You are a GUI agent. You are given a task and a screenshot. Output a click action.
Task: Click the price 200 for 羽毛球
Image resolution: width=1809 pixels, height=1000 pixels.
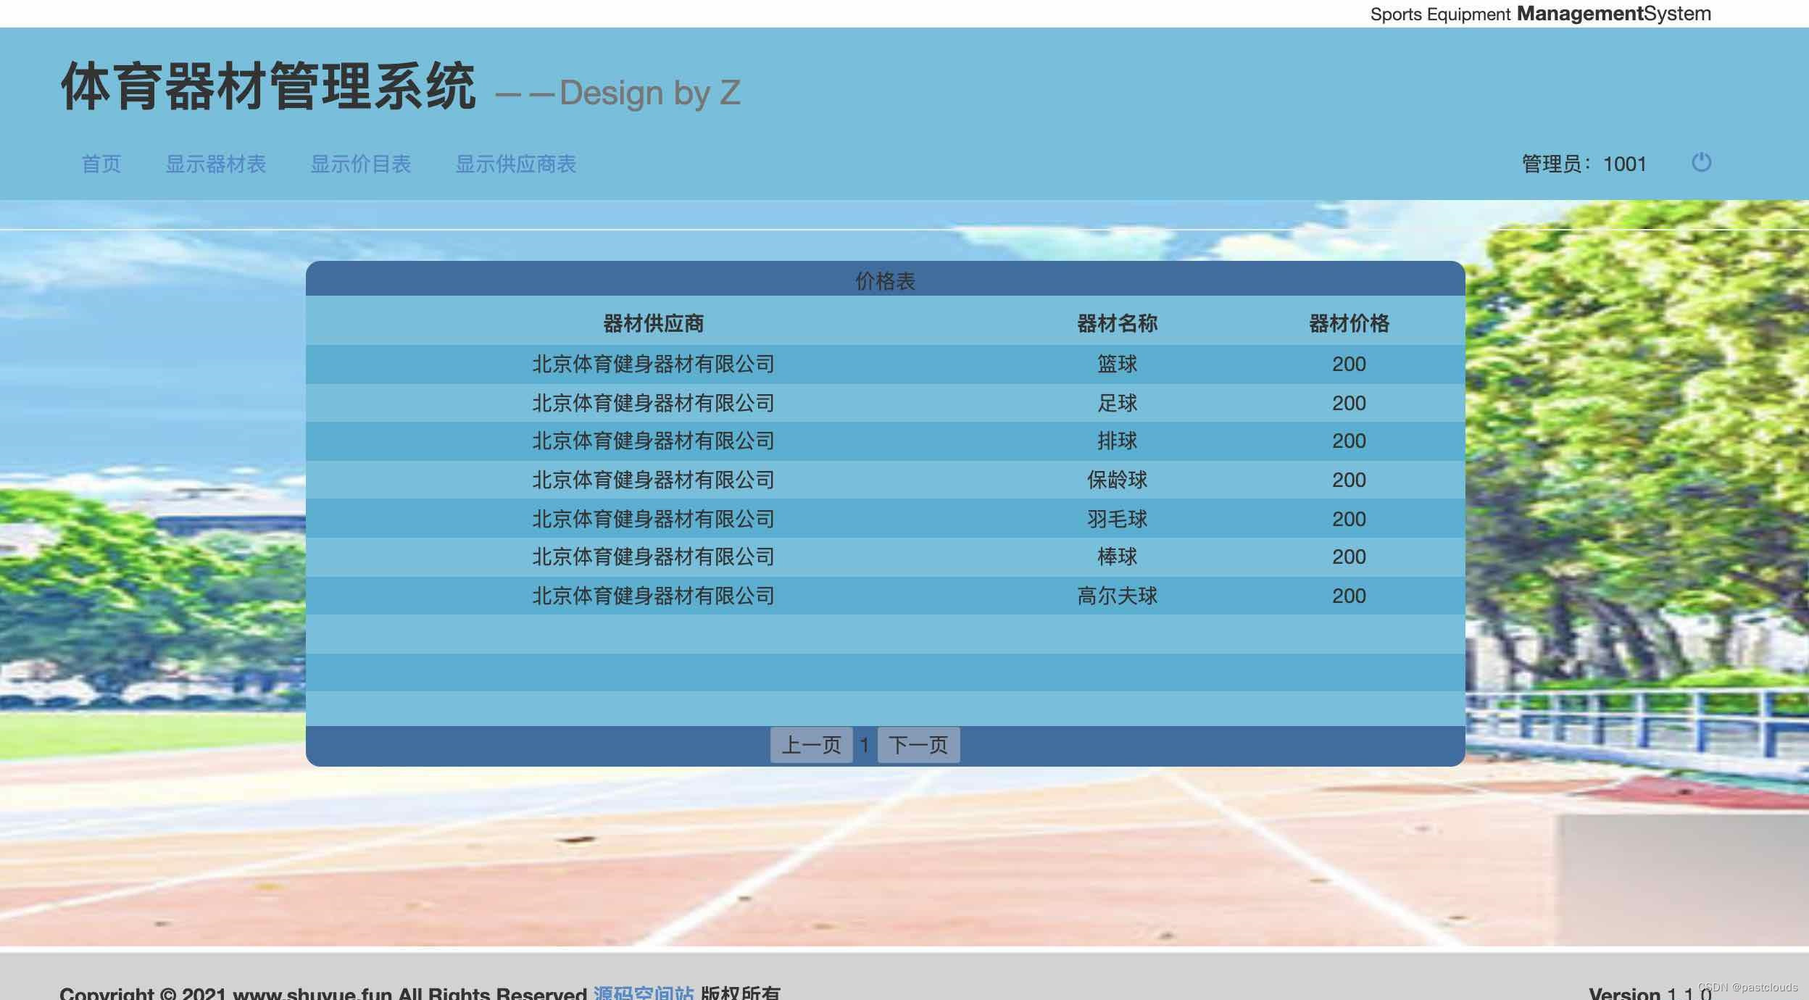click(1349, 519)
